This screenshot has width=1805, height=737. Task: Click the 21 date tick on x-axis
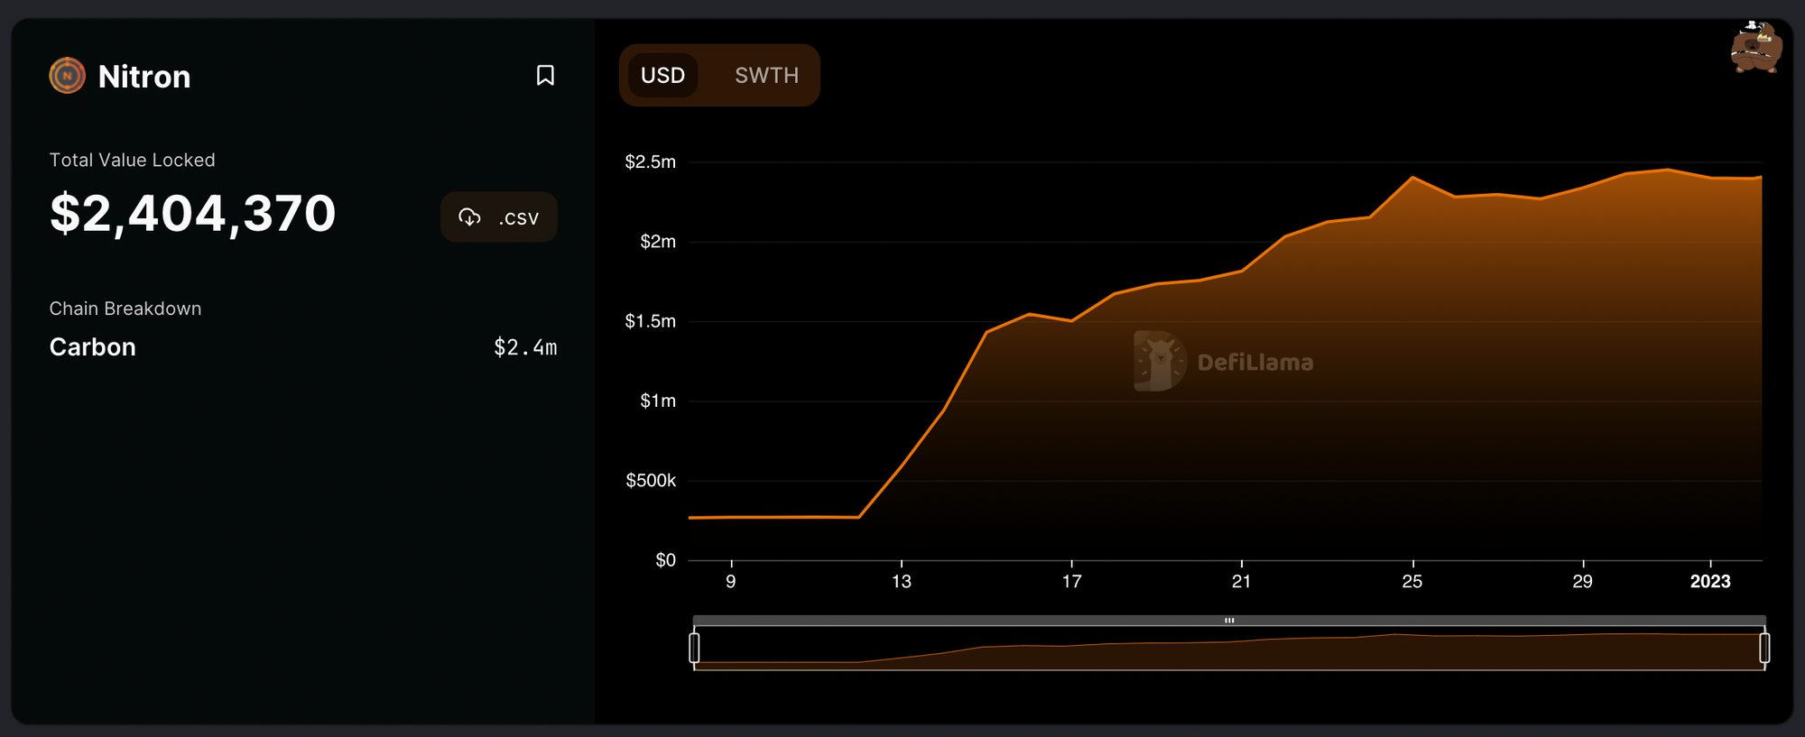[x=1242, y=582]
